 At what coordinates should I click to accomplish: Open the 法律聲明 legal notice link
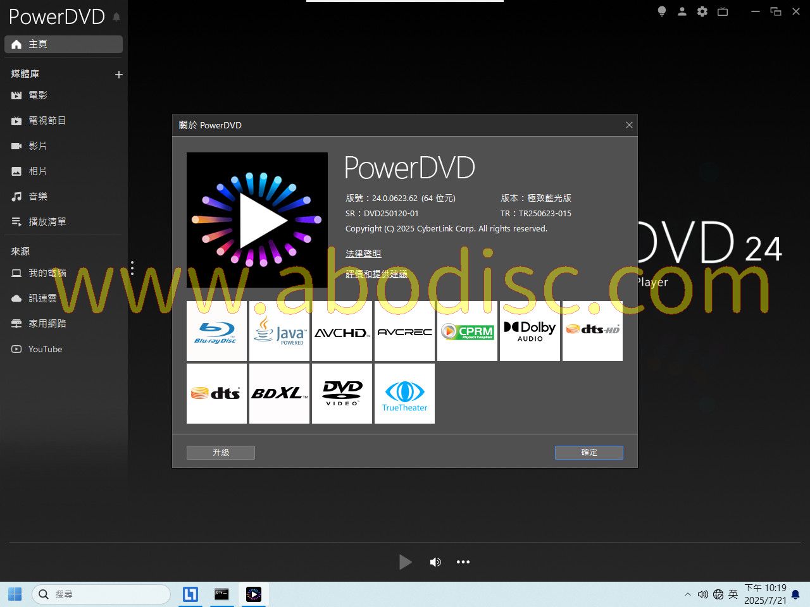(x=363, y=254)
